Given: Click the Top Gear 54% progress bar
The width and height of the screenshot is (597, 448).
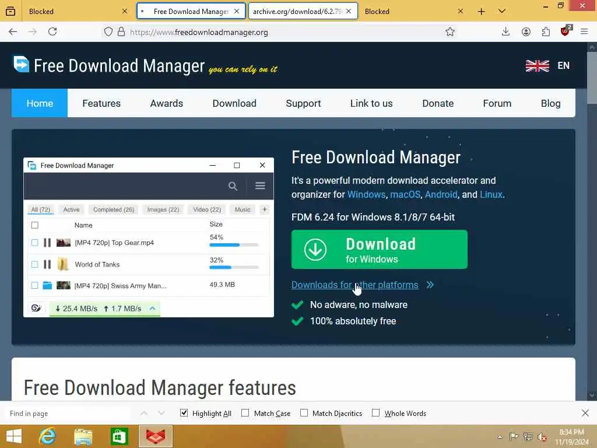Looking at the screenshot, I should coord(234,245).
